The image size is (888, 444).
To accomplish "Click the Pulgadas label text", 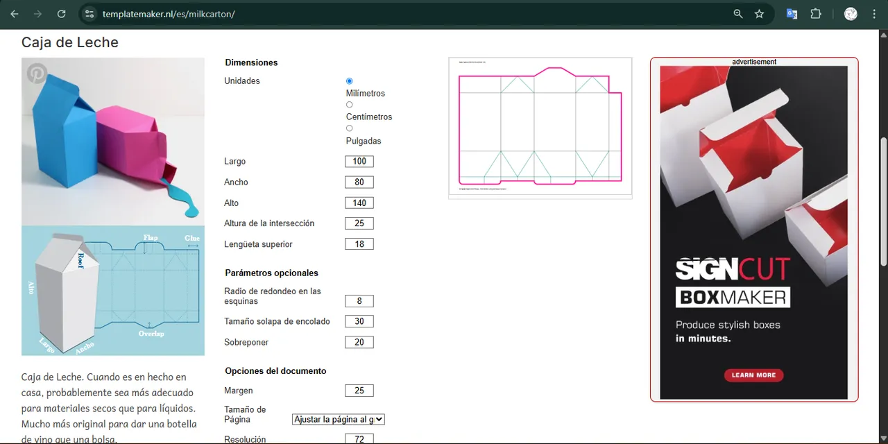I will point(364,141).
